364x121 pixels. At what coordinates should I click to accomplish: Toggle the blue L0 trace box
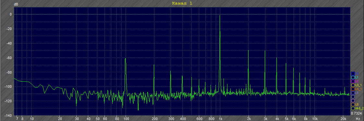click(353, 73)
